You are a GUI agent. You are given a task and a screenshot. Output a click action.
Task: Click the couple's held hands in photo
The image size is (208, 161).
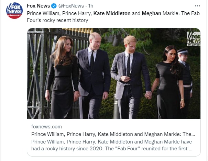point(149,95)
